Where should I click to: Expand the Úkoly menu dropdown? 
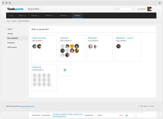22,16
